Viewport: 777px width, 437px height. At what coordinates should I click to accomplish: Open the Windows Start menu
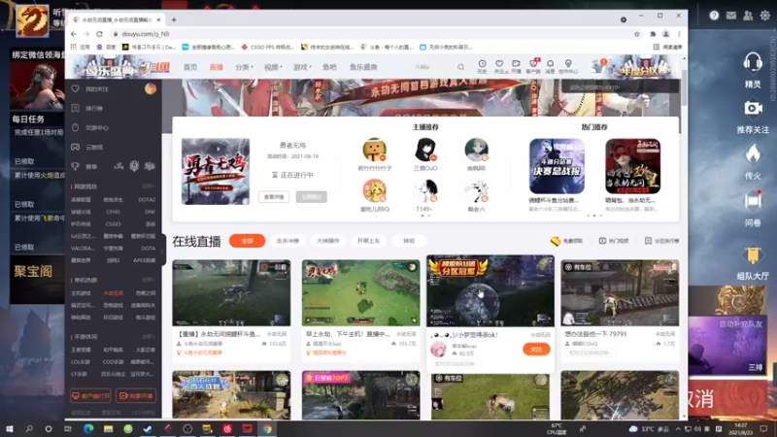tap(10, 428)
